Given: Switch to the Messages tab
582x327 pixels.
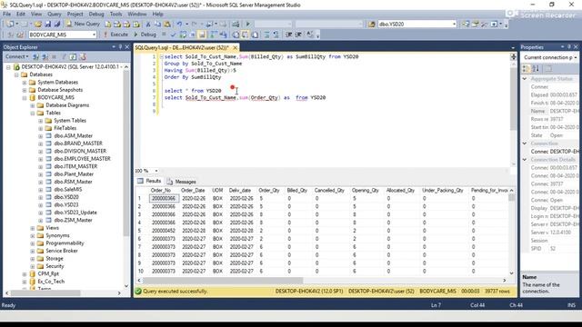Looking at the screenshot, I should tap(181, 182).
